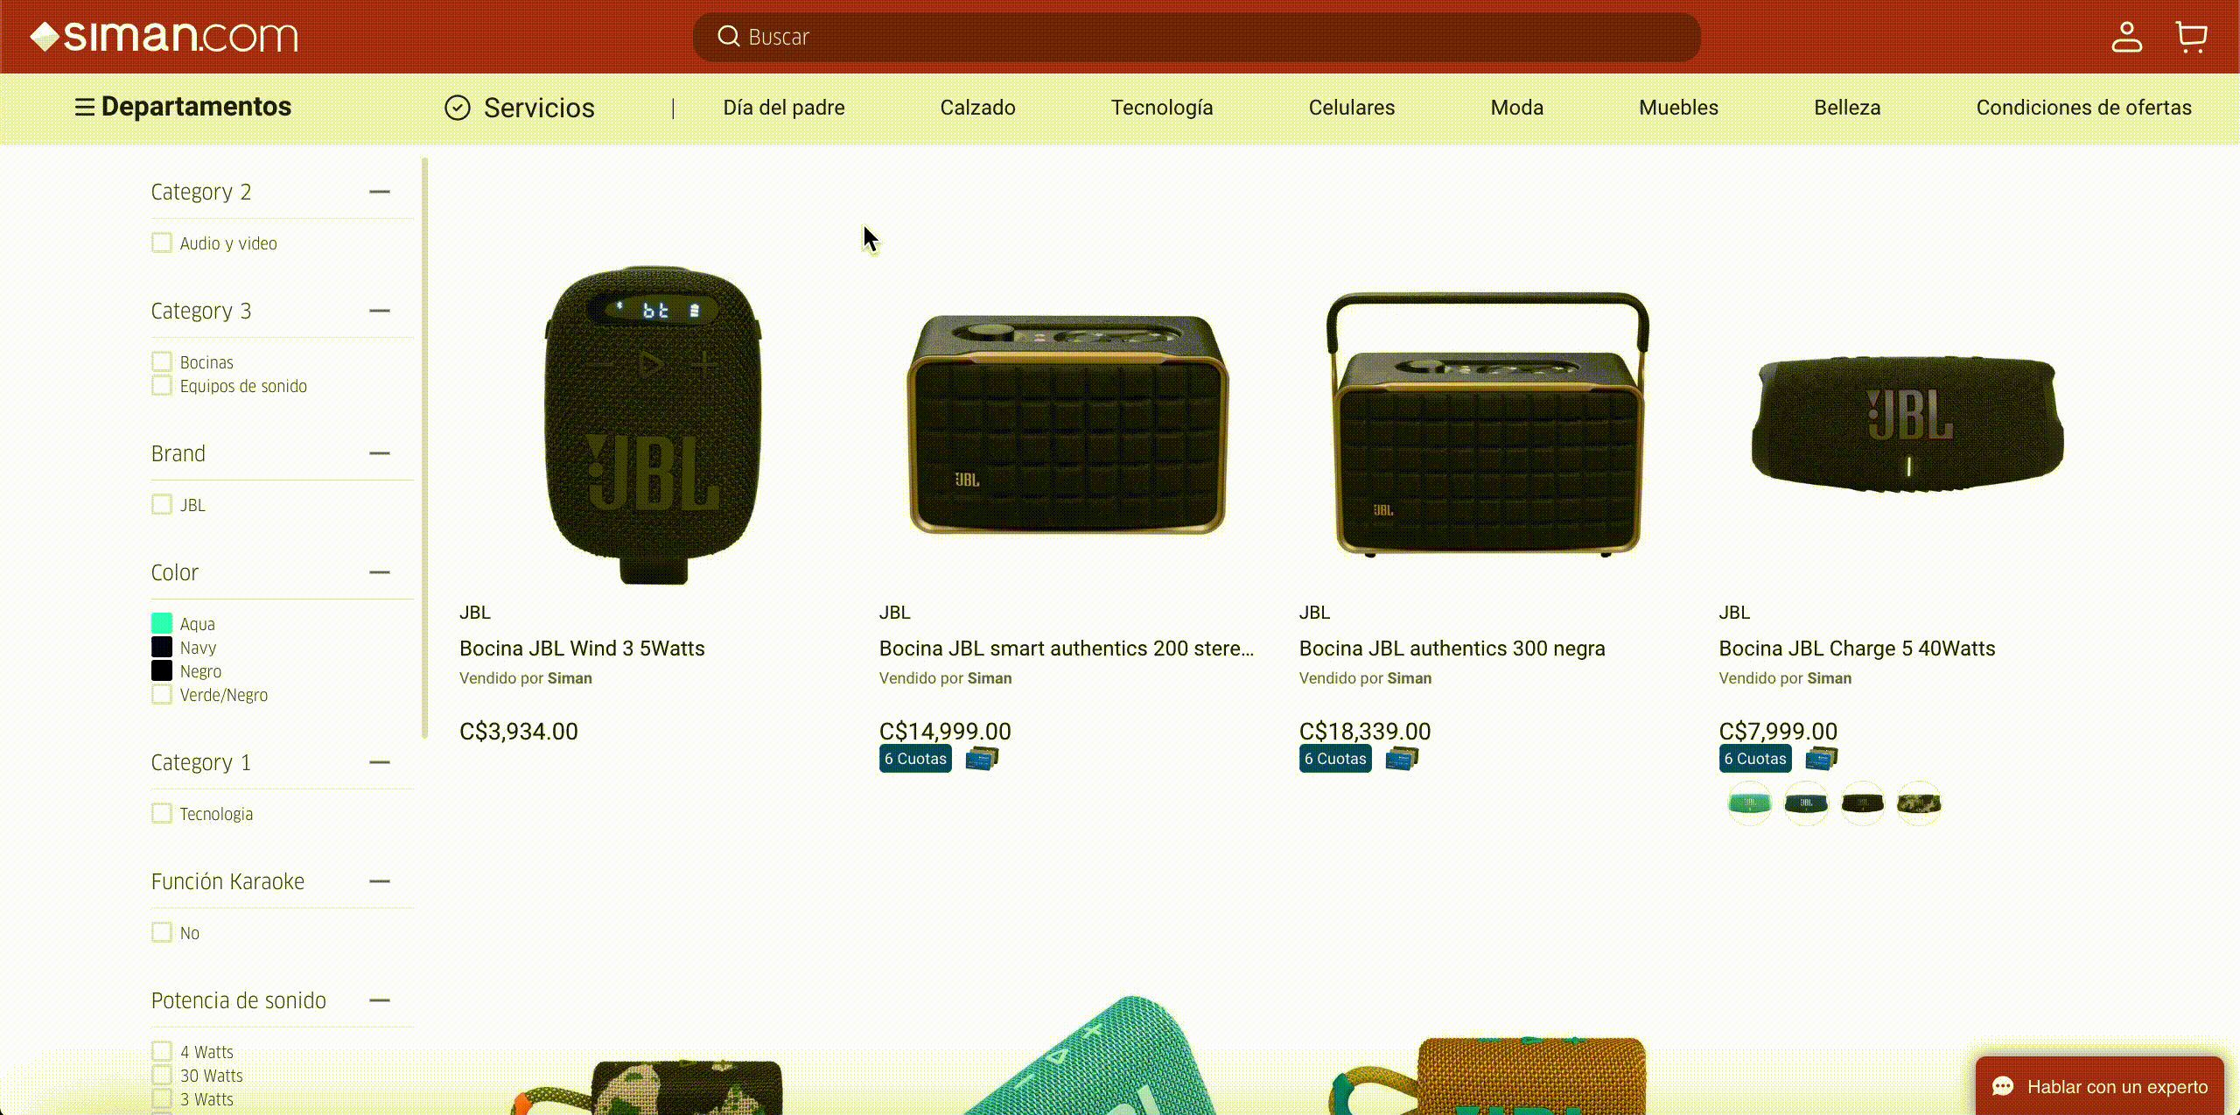Go to the Celulares menu item
This screenshot has height=1115, width=2240.
pyautogui.click(x=1351, y=108)
